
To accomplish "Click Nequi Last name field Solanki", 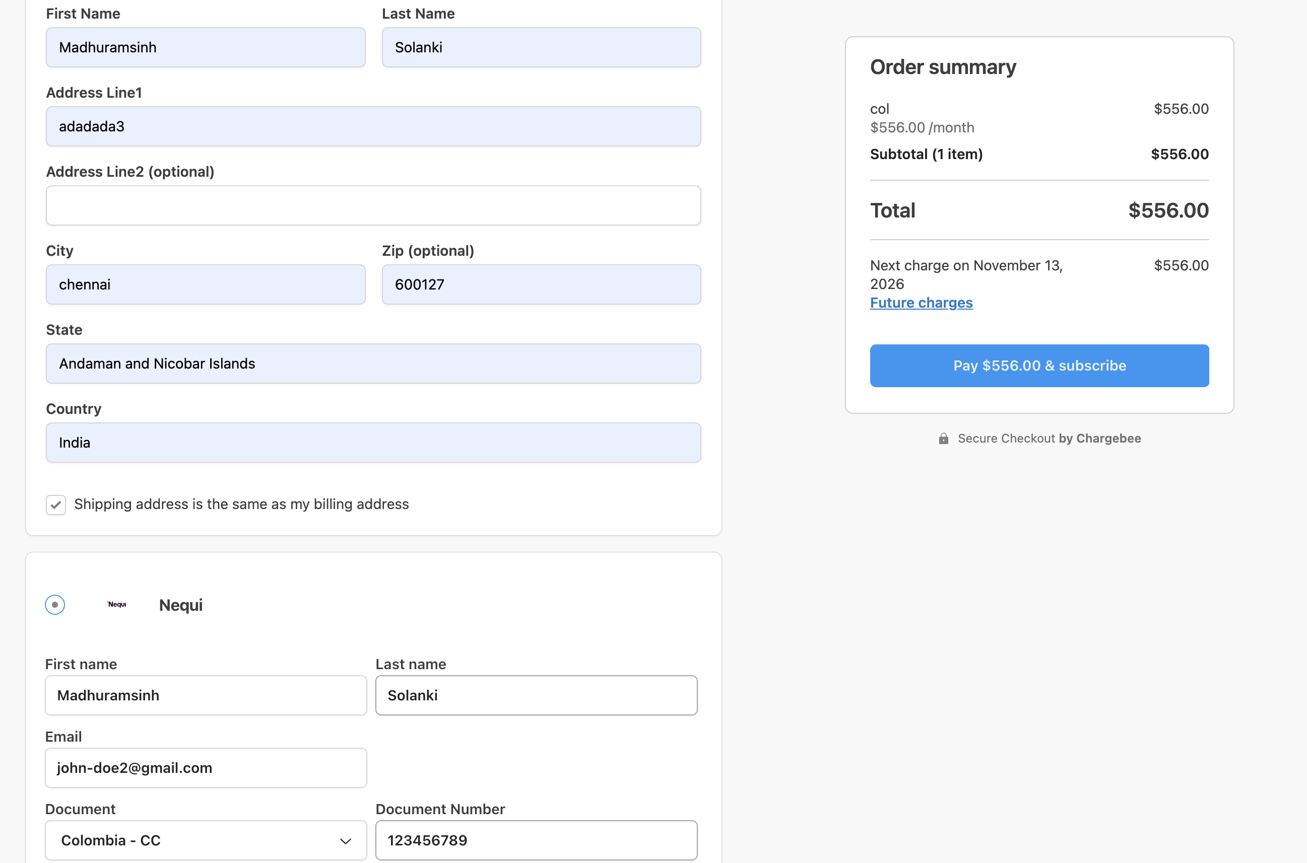I will point(537,695).
